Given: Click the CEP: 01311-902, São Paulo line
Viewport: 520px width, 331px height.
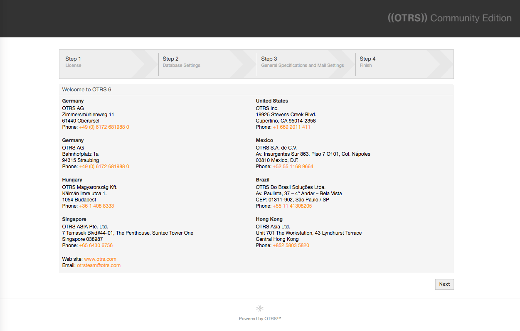Looking at the screenshot, I should (293, 200).
